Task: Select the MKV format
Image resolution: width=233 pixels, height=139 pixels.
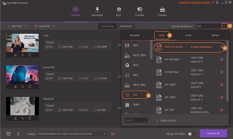Action: pos(136,75)
